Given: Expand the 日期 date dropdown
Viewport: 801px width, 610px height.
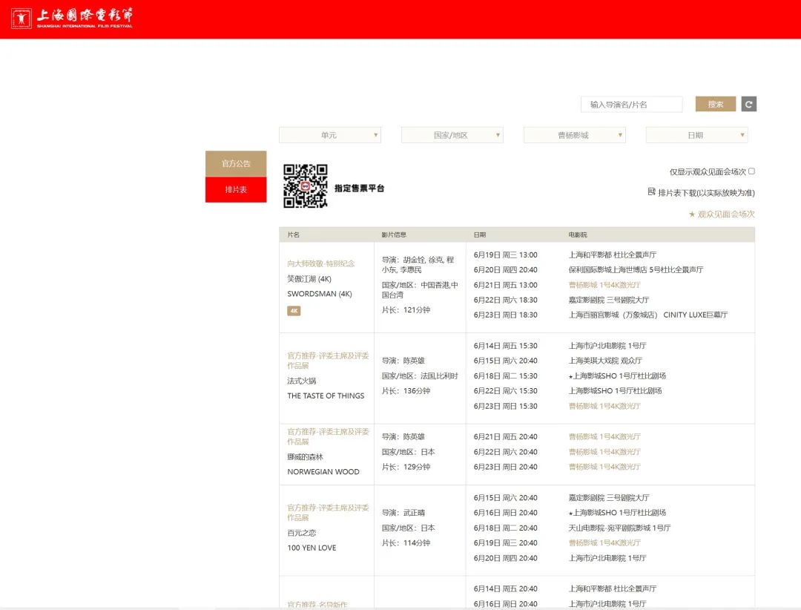Looking at the screenshot, I should click(696, 135).
